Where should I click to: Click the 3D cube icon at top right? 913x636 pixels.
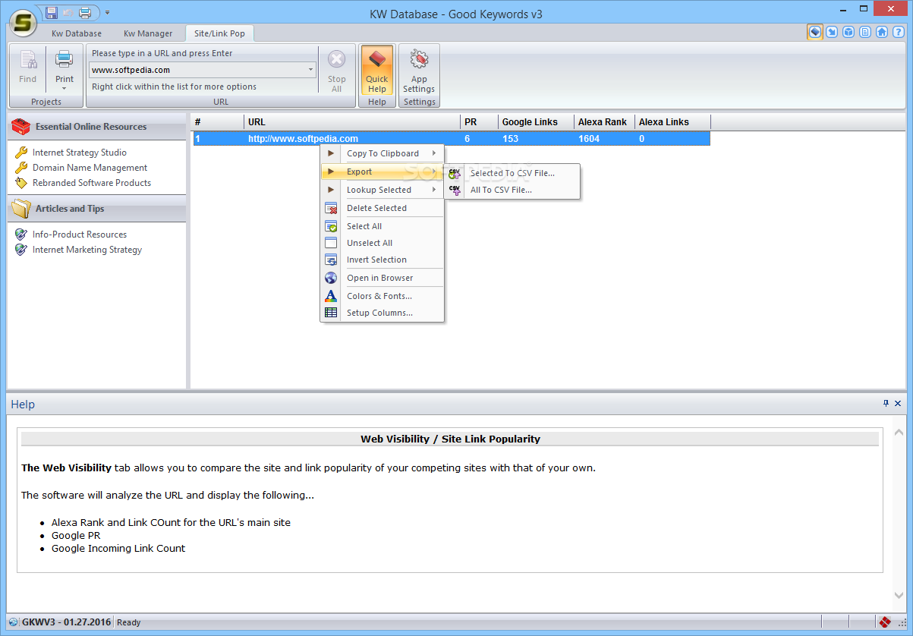[x=848, y=32]
